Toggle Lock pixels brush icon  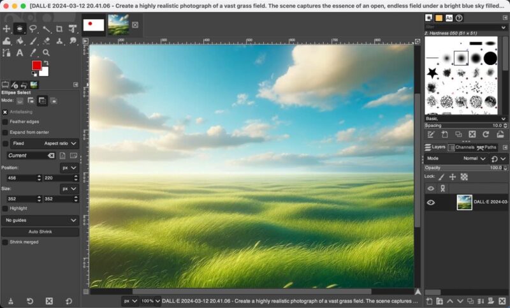(x=441, y=177)
